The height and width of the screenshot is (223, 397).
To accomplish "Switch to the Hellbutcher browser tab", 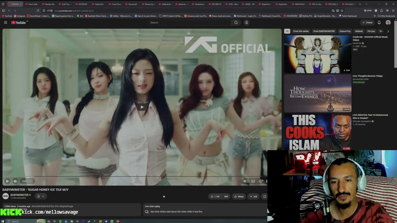I will (x=165, y=4).
